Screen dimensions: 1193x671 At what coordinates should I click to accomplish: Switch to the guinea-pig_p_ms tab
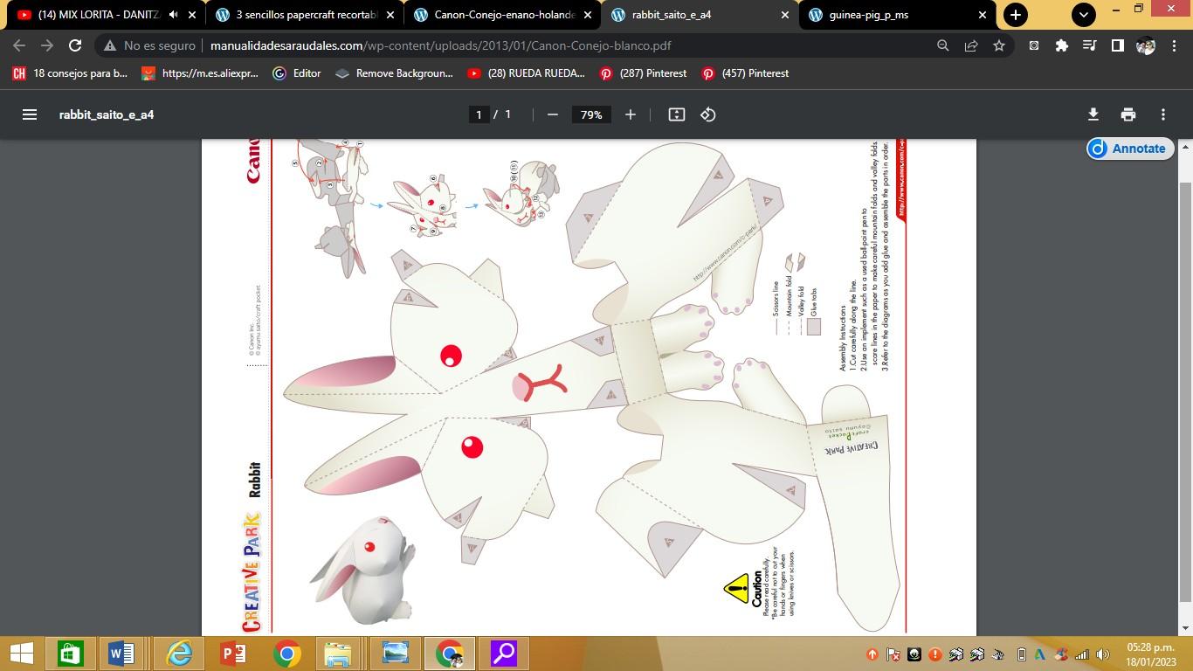coord(898,15)
